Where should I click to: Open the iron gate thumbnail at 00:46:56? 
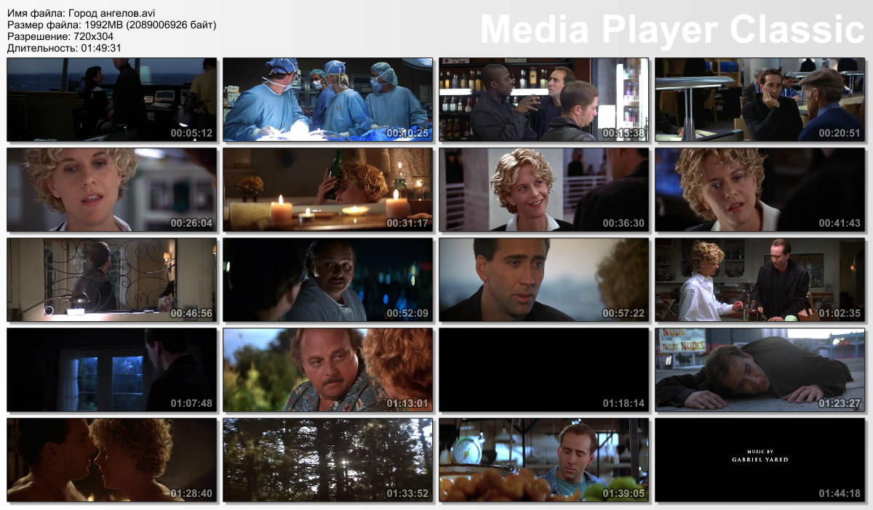(x=112, y=280)
